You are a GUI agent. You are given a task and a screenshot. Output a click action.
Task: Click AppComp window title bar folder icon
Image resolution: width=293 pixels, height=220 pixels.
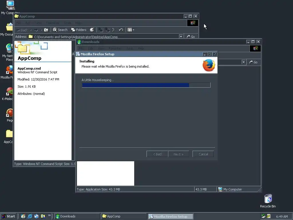(17, 16)
